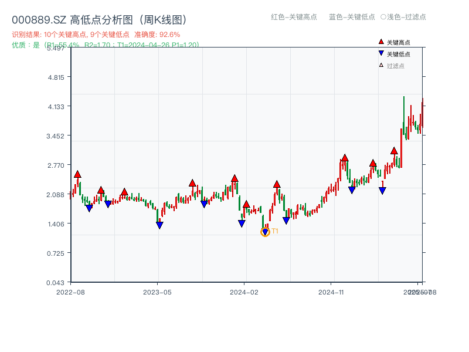The width and height of the screenshot is (469, 352).
Task: Click the green 优质 result line
Action: 106,45
